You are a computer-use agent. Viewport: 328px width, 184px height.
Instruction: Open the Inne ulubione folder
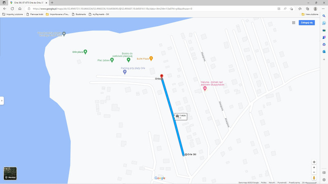310,14
